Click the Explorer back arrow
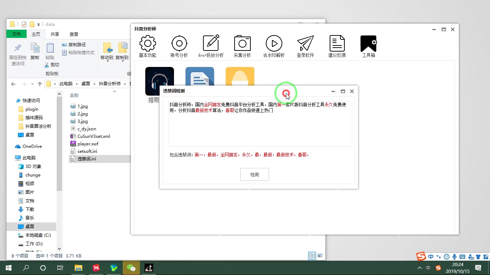Screen dimensions: 490x275 pyautogui.click(x=13, y=84)
